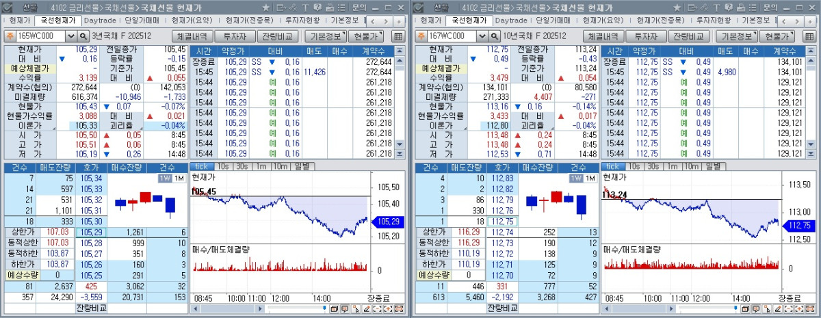The image size is (821, 318).
Task: Select ask price 105.34 in left order book
Action: pos(90,178)
